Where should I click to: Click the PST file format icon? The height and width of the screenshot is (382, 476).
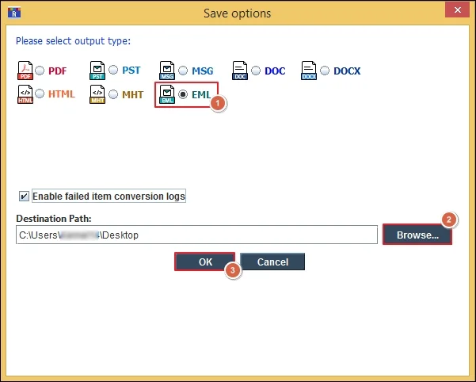tap(97, 71)
